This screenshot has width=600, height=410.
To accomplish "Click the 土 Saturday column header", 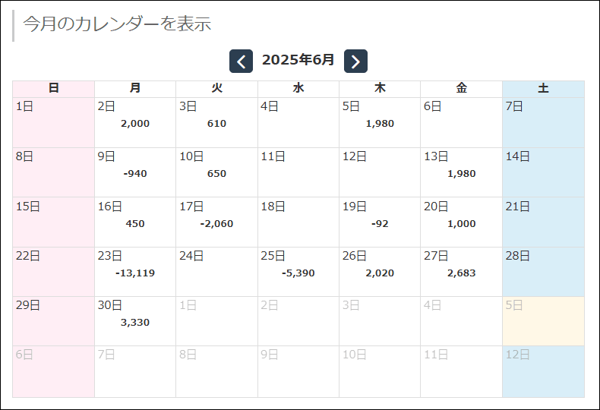I will [543, 89].
